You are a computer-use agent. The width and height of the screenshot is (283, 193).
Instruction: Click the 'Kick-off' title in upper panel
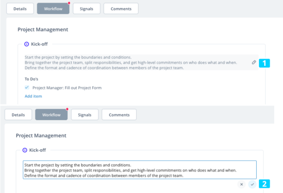point(39,44)
